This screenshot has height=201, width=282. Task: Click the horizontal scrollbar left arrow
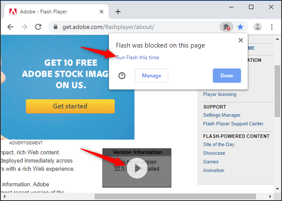coord(4,196)
